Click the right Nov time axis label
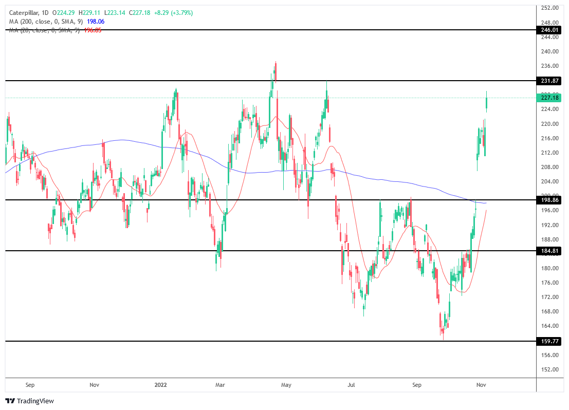The image size is (569, 410). click(x=481, y=385)
